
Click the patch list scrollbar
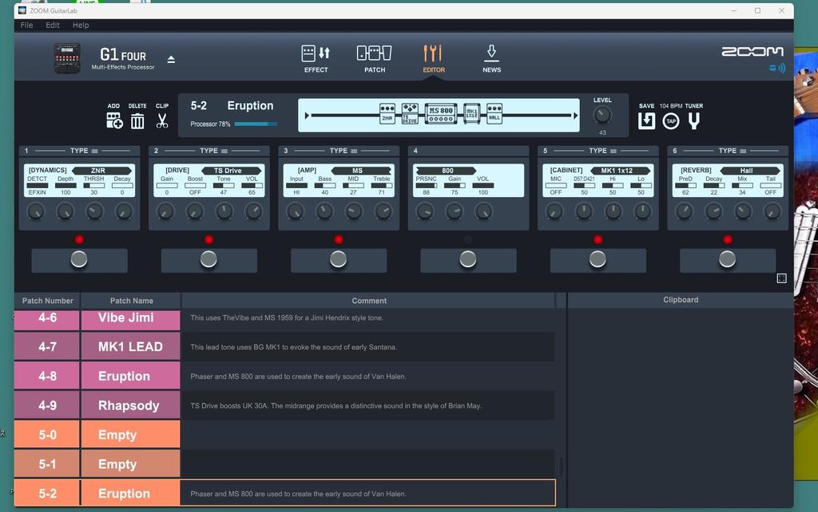561,467
